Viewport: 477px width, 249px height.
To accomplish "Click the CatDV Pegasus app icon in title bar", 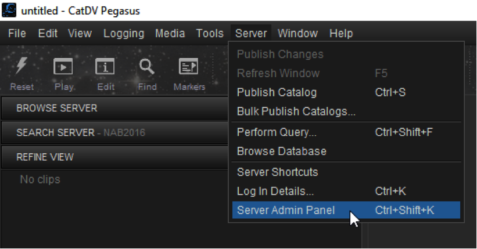I will (9, 10).
